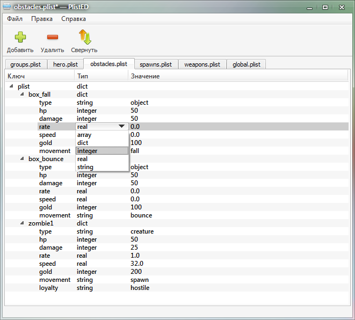This screenshot has width=355, height=320.
Task: Open the Файл menu
Action: point(15,19)
